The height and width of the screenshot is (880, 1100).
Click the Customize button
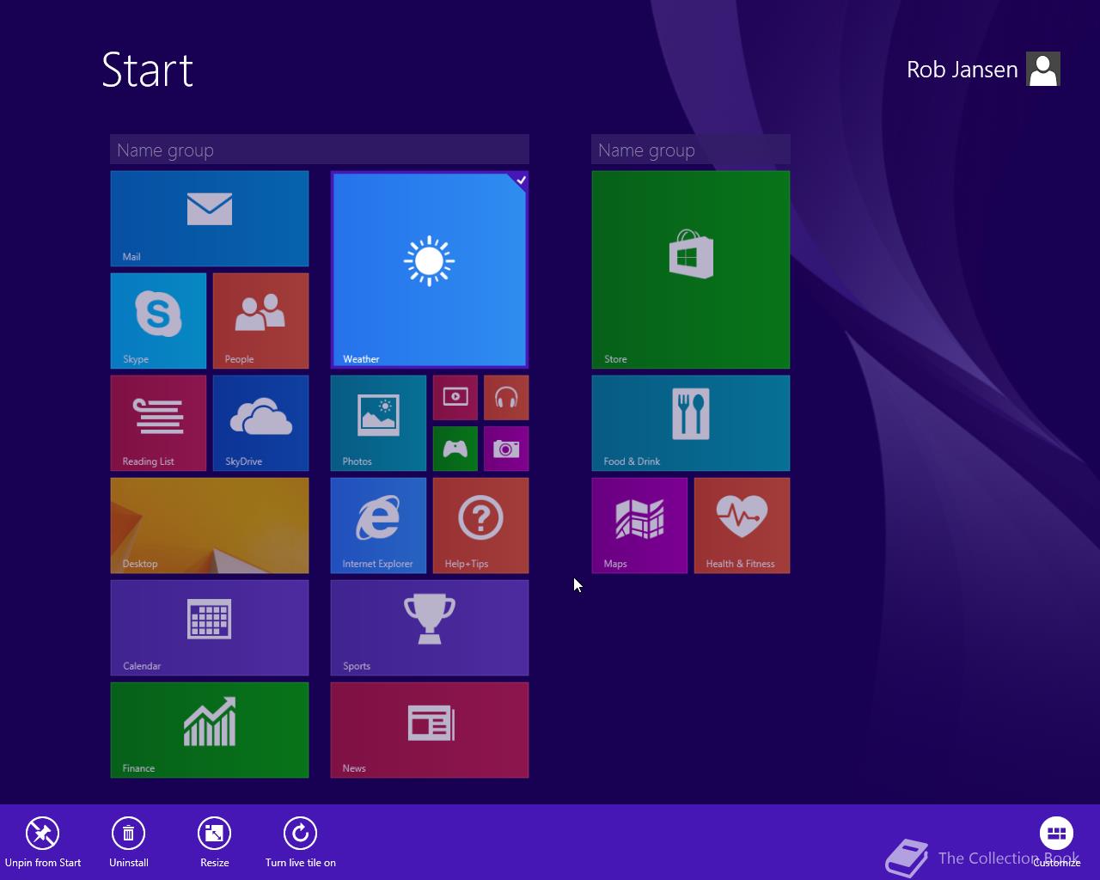pyautogui.click(x=1056, y=842)
